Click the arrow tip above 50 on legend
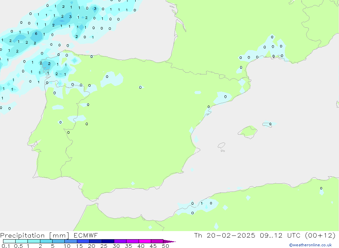 [169, 242]
